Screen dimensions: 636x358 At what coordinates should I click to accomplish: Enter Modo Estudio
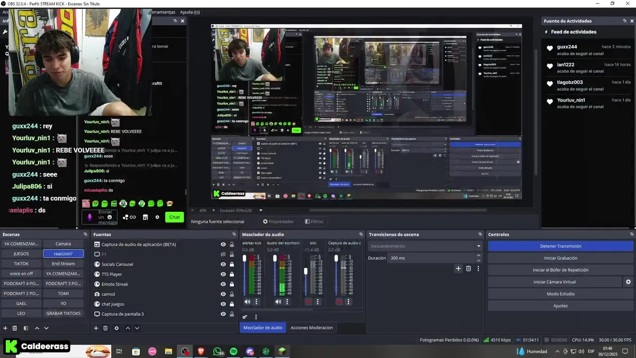pos(560,294)
